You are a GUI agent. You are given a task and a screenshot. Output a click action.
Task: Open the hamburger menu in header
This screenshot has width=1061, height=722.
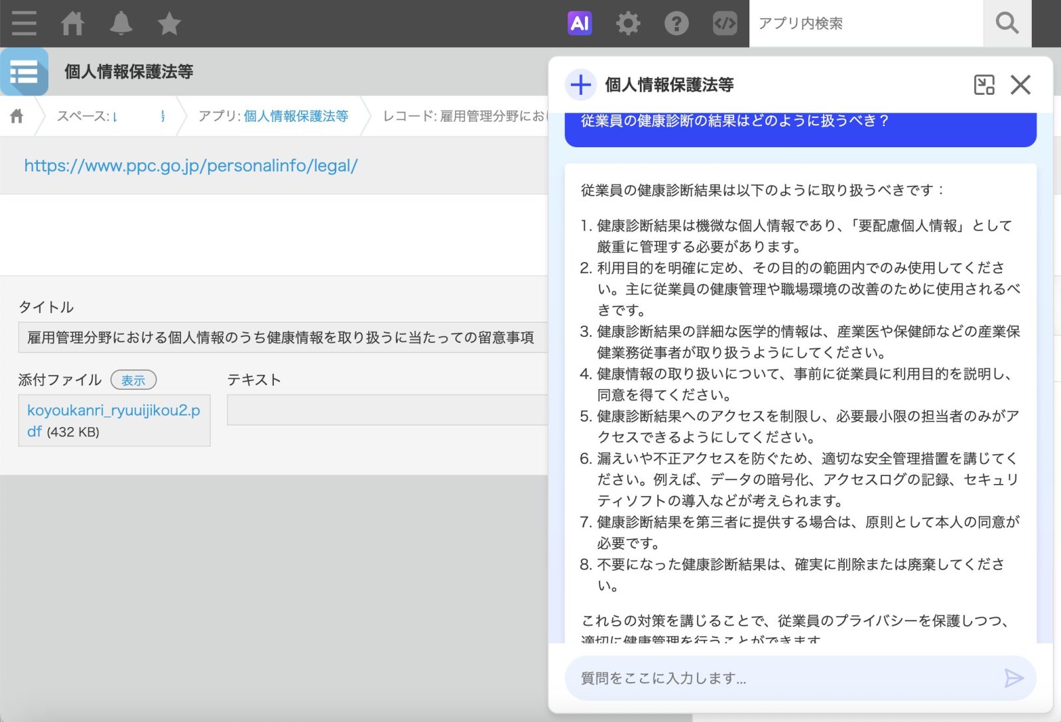point(24,24)
